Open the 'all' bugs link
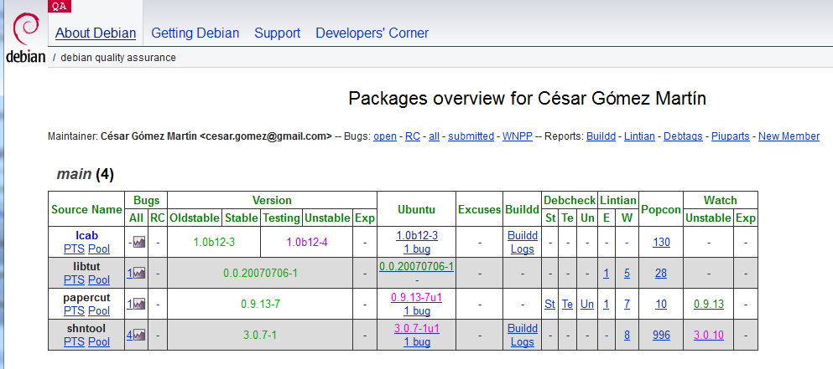The width and height of the screenshot is (833, 369). [x=434, y=136]
